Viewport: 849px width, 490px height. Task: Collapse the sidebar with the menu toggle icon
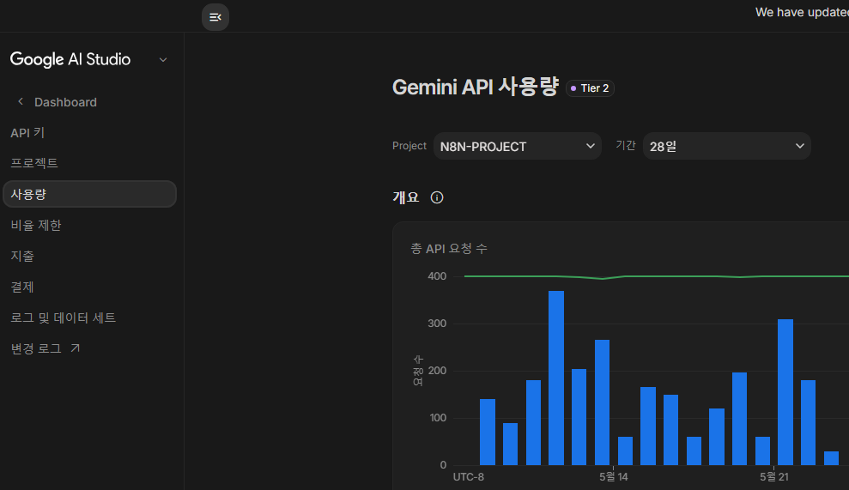pyautogui.click(x=215, y=17)
